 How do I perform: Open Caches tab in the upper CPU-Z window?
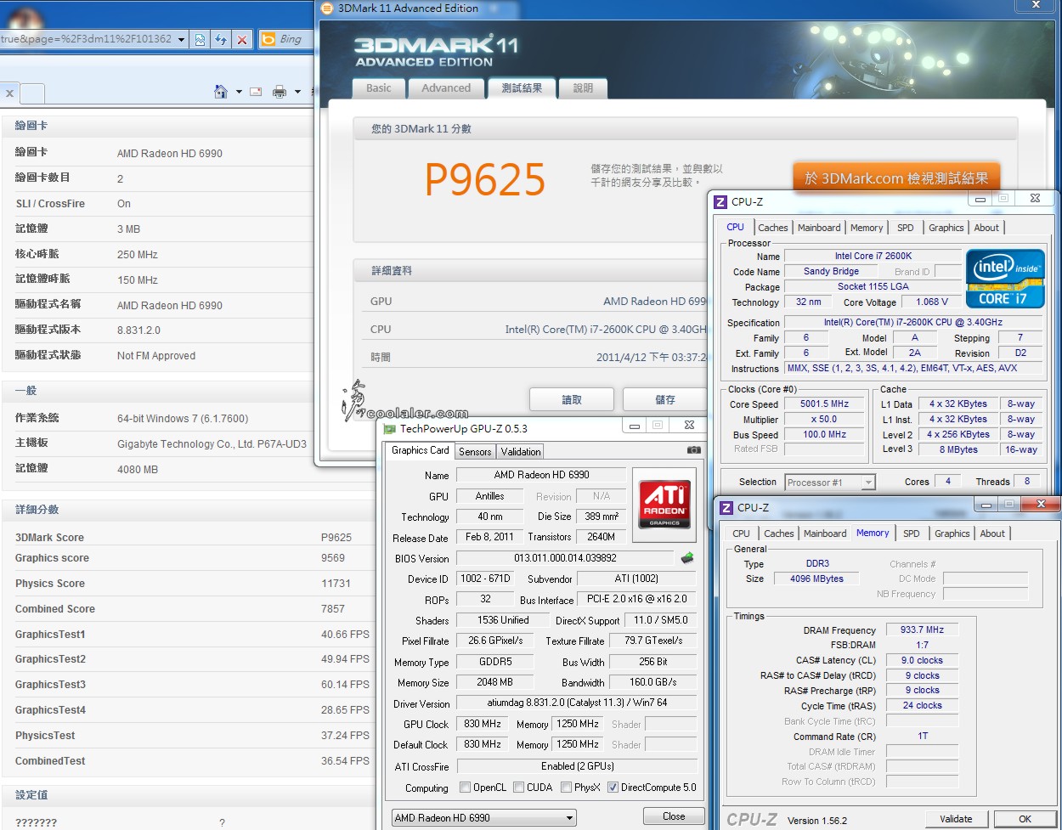pos(773,228)
